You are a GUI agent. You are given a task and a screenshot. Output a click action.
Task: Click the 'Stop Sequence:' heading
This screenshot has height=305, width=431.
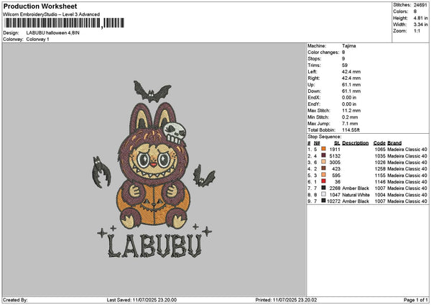point(324,137)
